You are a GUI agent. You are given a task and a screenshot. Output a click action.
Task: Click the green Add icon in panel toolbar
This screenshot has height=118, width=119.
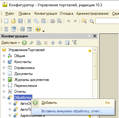coord(24,43)
